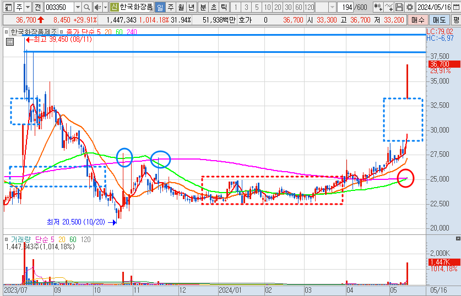This screenshot has height=296, width=461.
Task: Select interval 120 tab
Action: click(309, 7)
